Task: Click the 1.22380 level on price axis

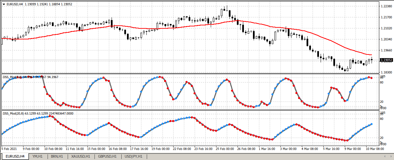Action: (x=386, y=6)
